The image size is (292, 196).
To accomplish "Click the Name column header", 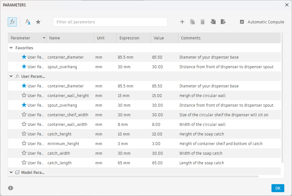I will coord(55,38).
